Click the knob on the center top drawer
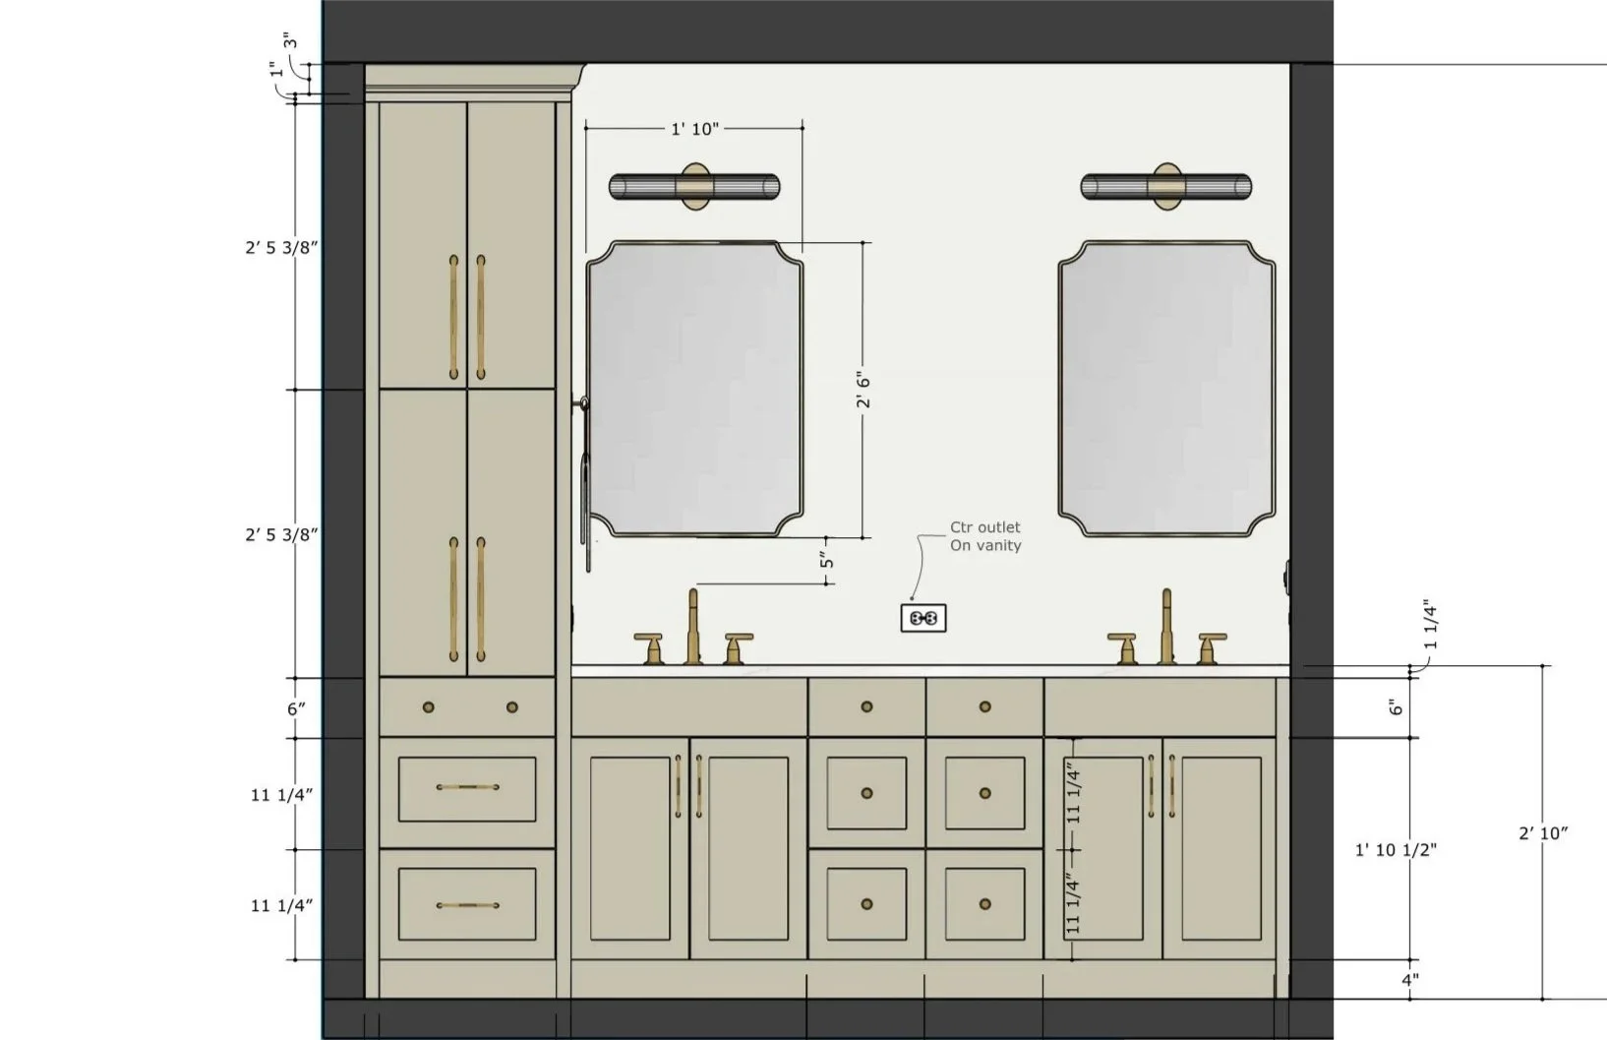The height and width of the screenshot is (1040, 1607). (x=865, y=706)
